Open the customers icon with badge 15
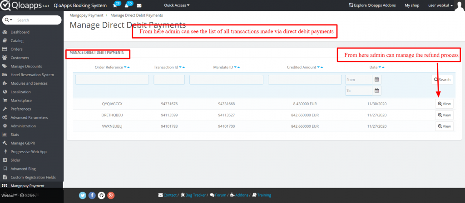Screen dimensions: 465x203 point(127,5)
